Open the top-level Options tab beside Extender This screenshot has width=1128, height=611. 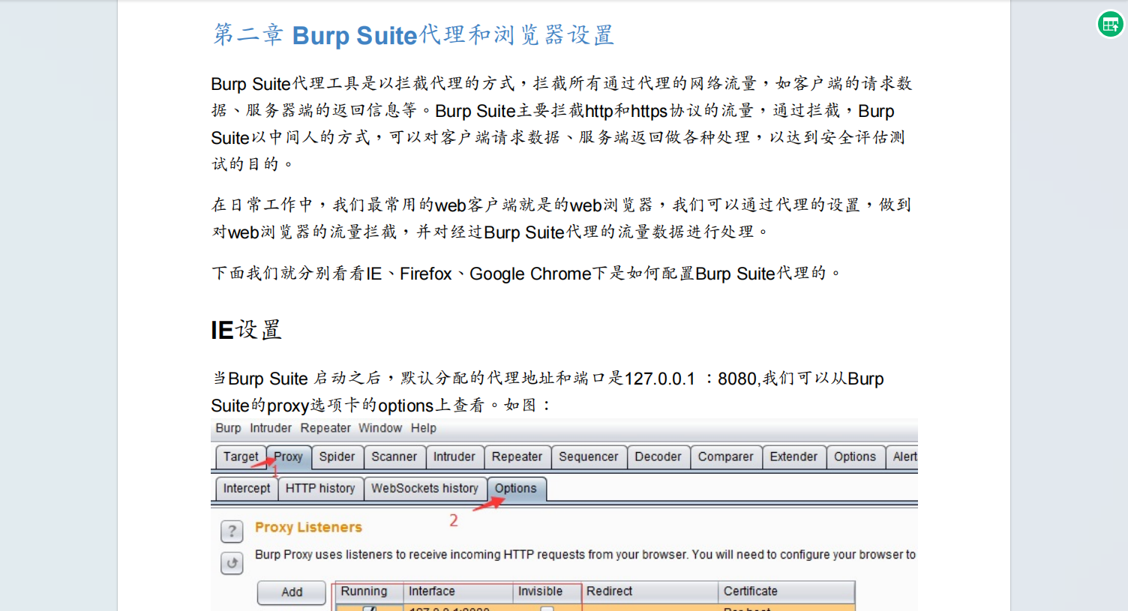[x=855, y=457]
